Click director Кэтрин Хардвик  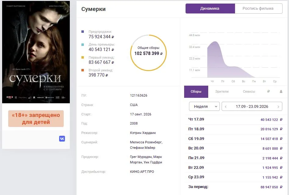coord(143,133)
